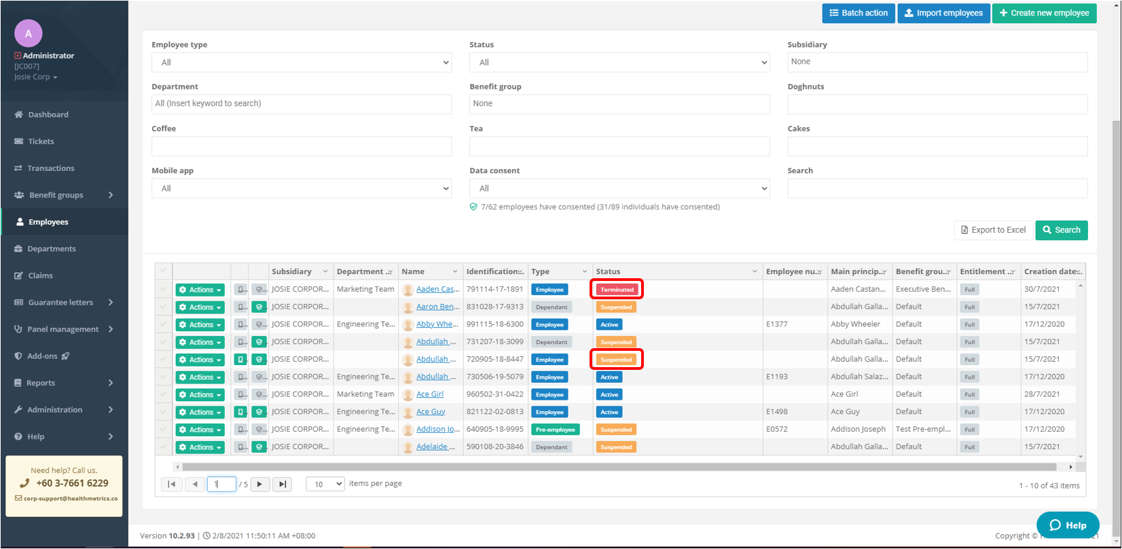The height and width of the screenshot is (549, 1122).
Task: Click the Create new employee button
Action: pyautogui.click(x=1044, y=13)
